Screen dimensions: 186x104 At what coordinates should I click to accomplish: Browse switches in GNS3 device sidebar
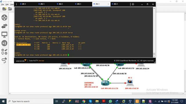(4, 26)
